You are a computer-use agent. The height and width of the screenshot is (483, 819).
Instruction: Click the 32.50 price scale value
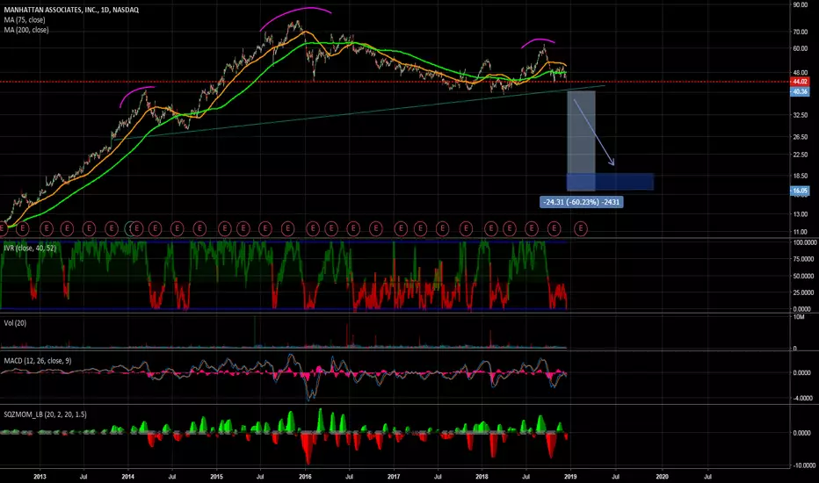pyautogui.click(x=801, y=115)
